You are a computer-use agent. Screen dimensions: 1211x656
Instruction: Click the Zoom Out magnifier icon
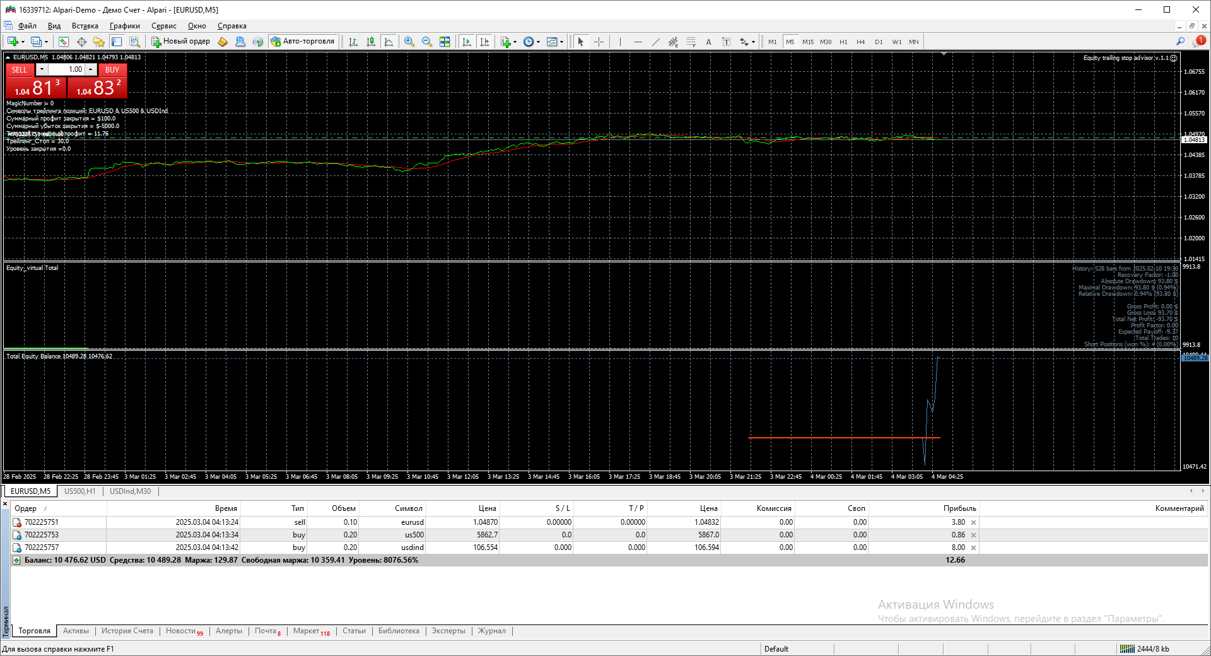click(x=427, y=42)
